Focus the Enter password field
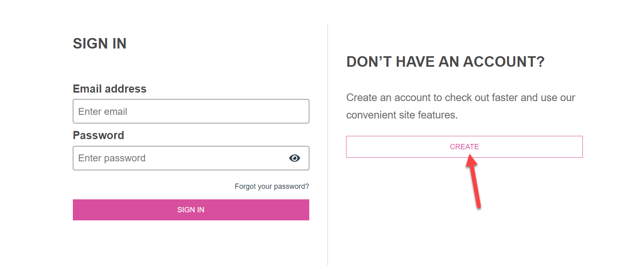The image size is (627, 279). [x=191, y=158]
